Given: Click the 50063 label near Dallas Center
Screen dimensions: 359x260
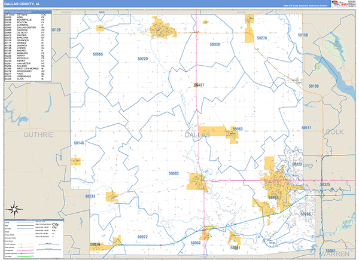Looking at the screenshot, I should click(x=238, y=129).
